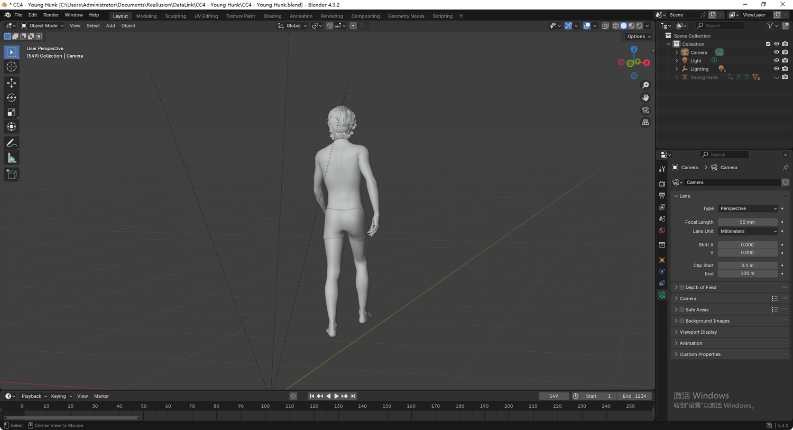Open the Tool properties tab
Image resolution: width=793 pixels, height=430 pixels.
click(662, 169)
